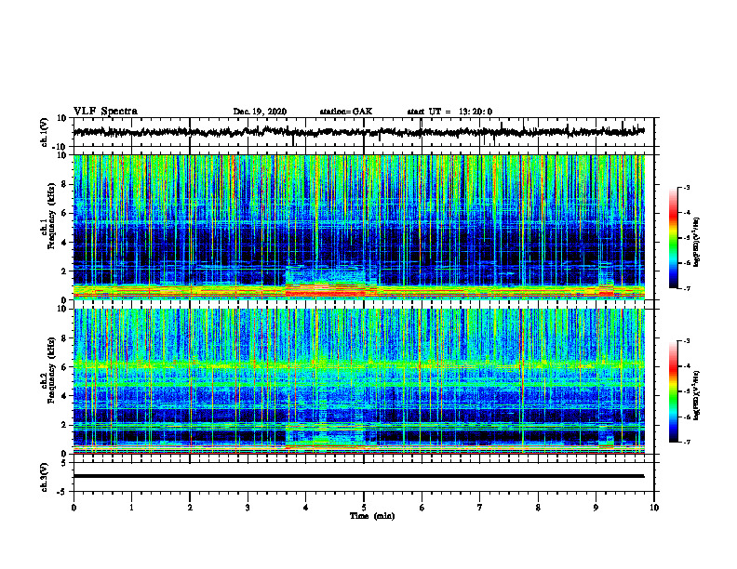Screen dimensions: 737x569
Task: Click the "4" tick on Time axis
Action: click(306, 508)
